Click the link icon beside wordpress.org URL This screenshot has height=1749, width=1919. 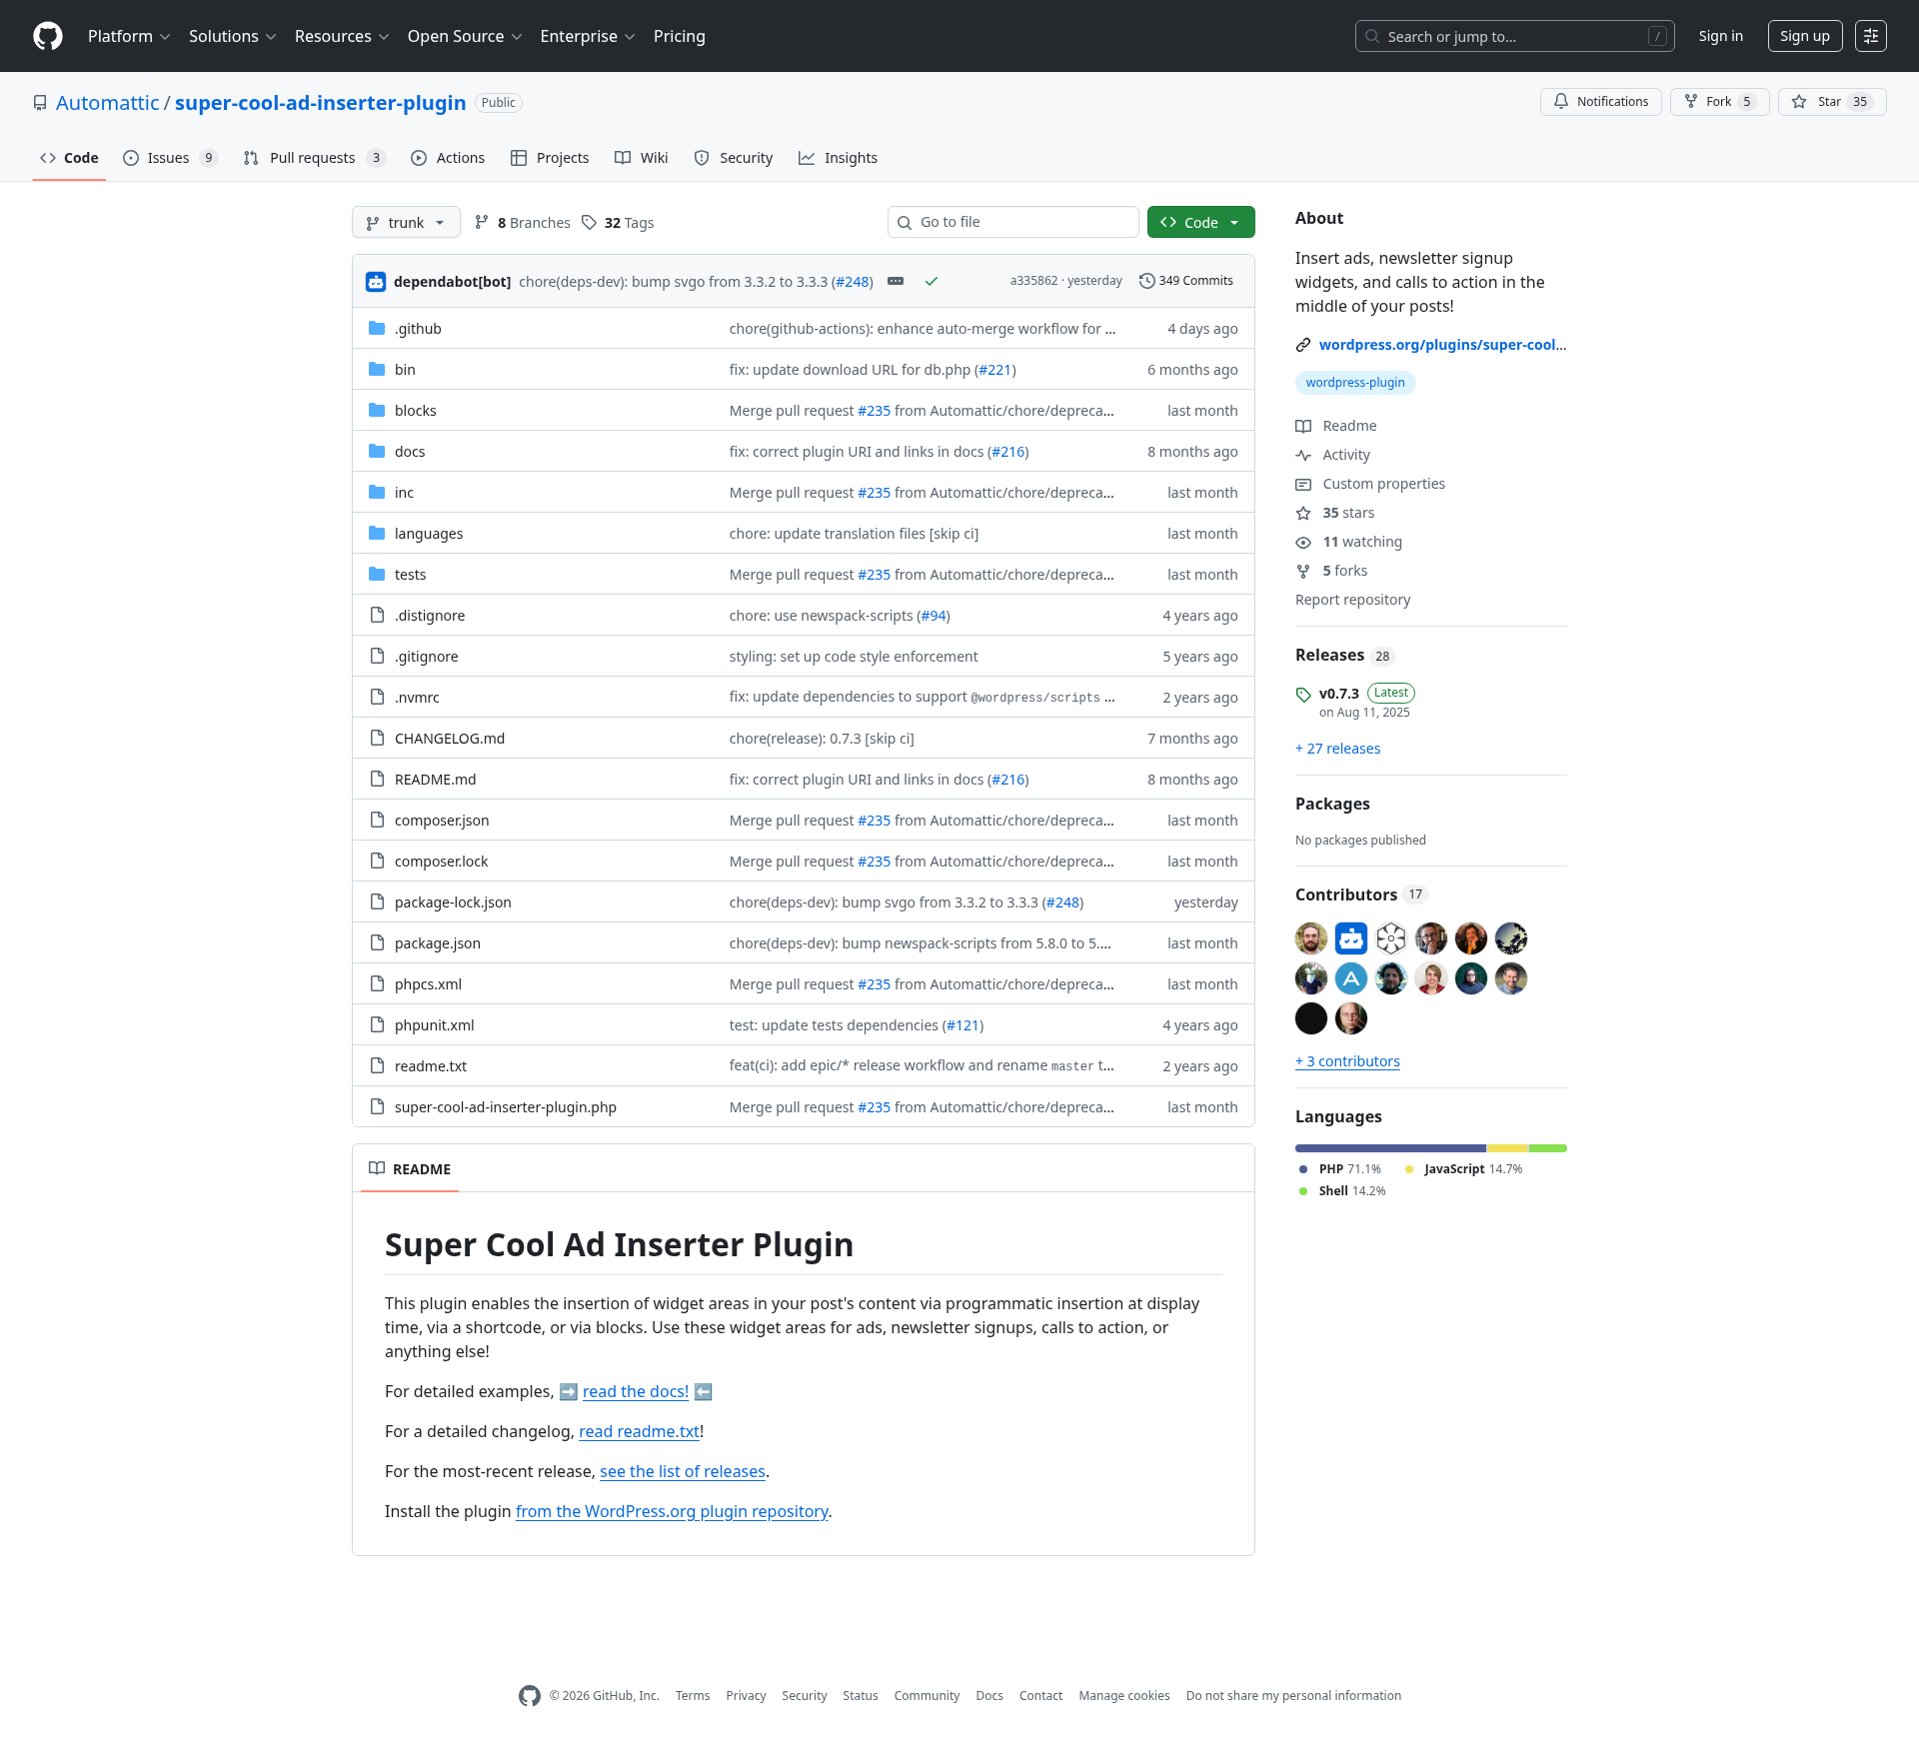coord(1303,345)
